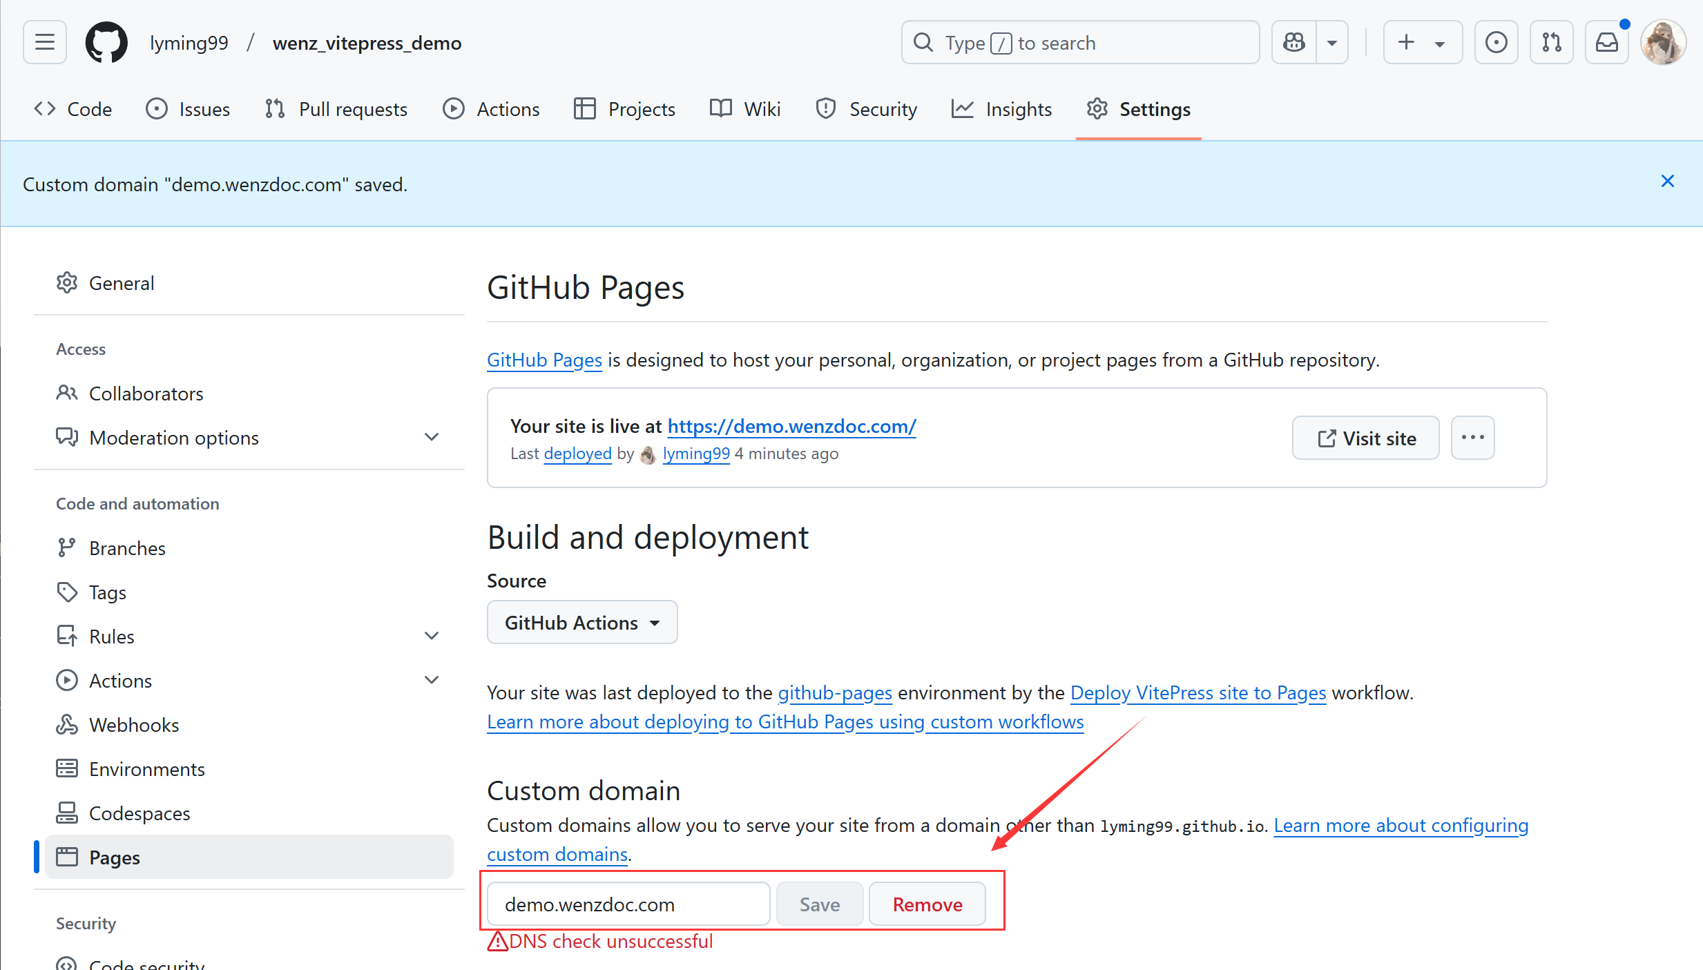
Task: Click the 'DNS check unsuccessful' warning text
Action: (x=610, y=941)
